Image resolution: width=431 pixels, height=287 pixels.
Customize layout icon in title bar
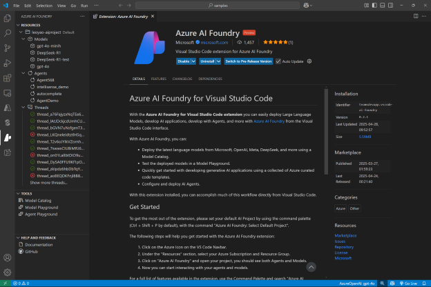366,6
